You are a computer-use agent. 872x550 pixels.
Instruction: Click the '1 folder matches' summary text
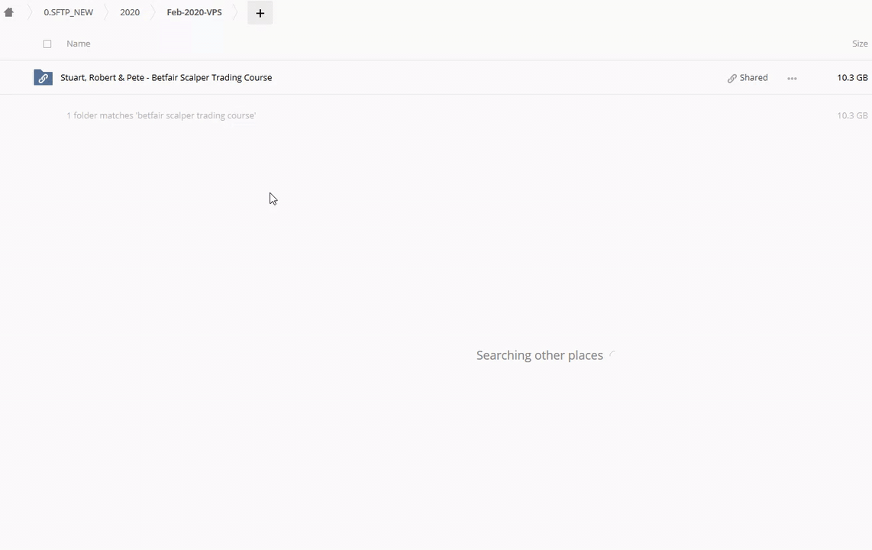(160, 115)
